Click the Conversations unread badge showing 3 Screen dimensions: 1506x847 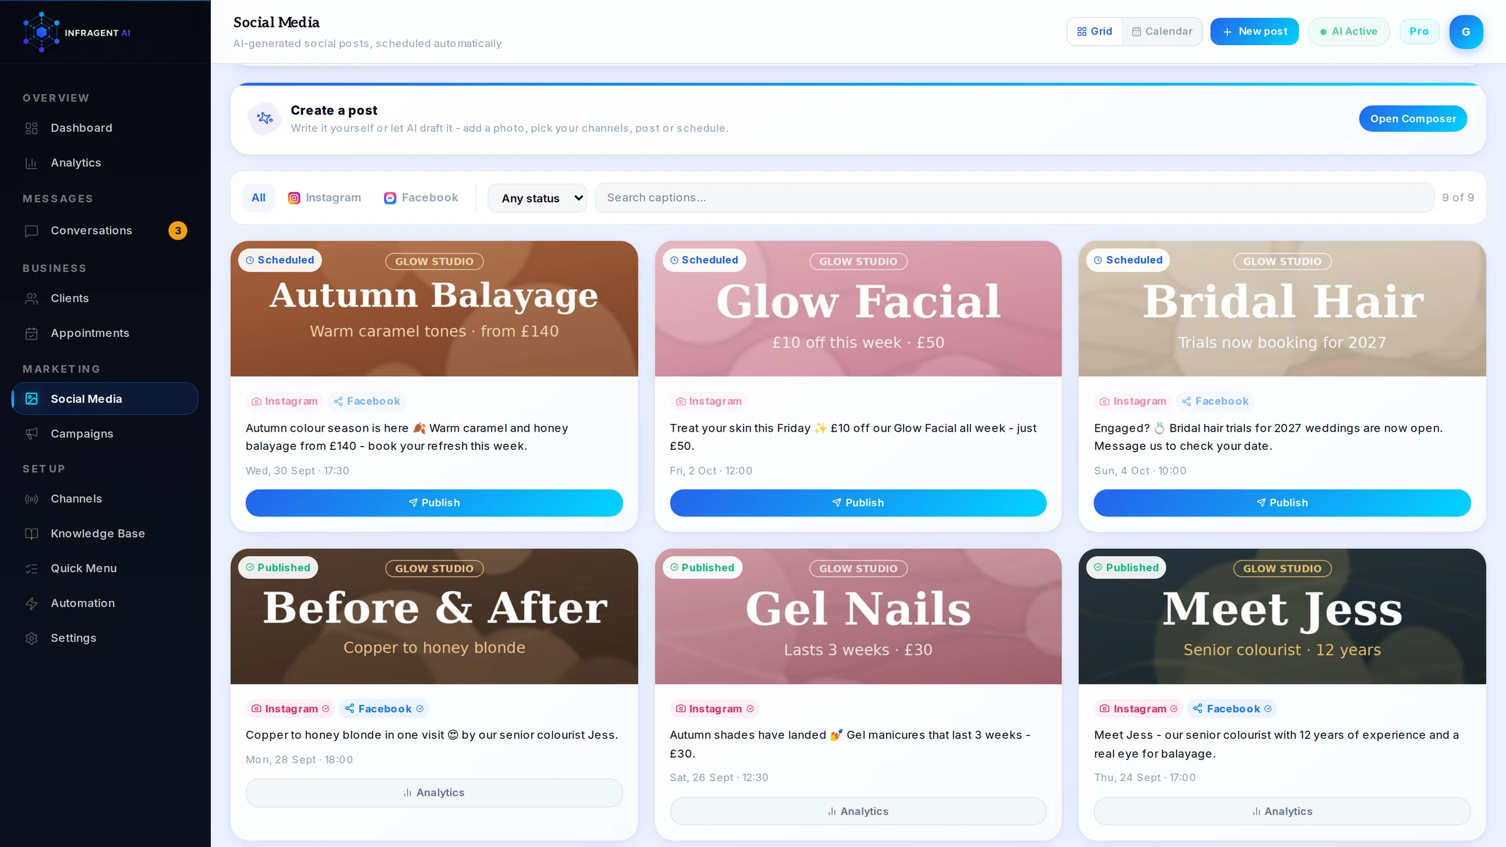coord(178,231)
